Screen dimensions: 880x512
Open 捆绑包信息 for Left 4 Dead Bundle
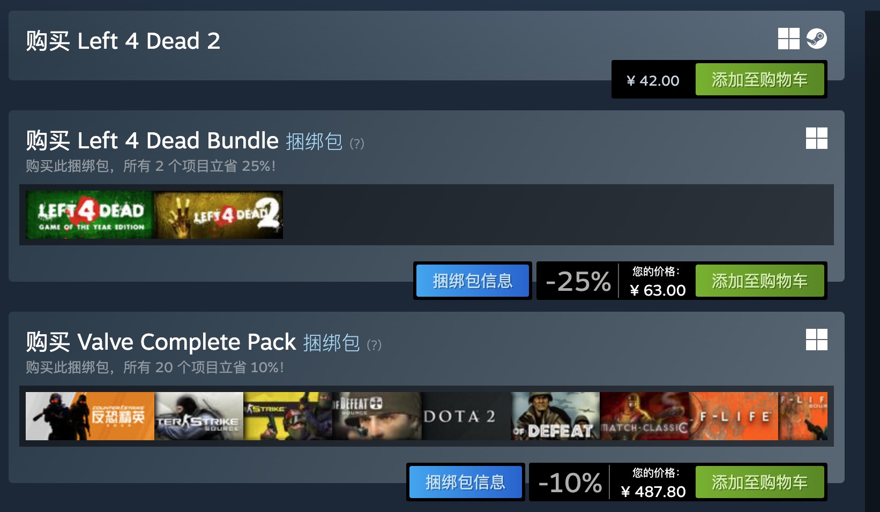pyautogui.click(x=473, y=281)
